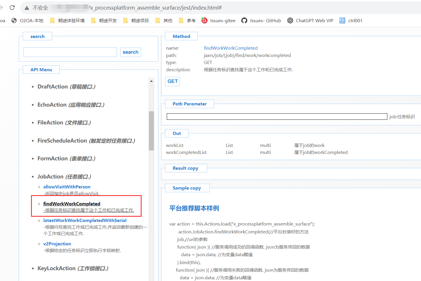Expand the KeyLockAction menu item
This screenshot has height=281, width=421.
coord(73,268)
